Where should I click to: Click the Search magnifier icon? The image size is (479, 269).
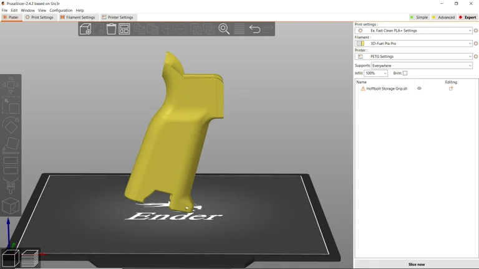pyautogui.click(x=224, y=29)
